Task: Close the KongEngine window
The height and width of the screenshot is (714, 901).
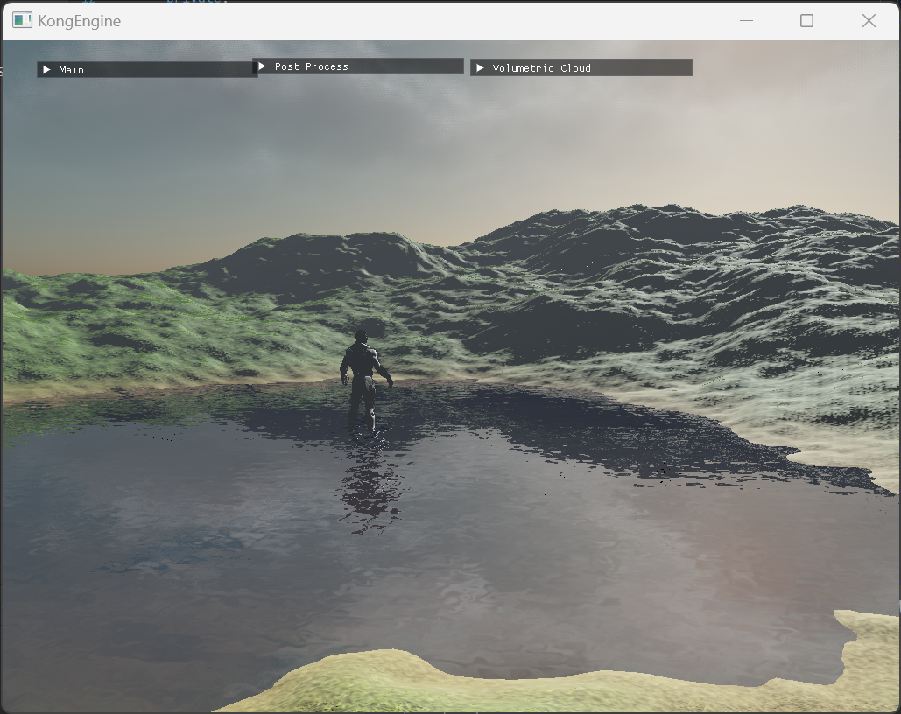Action: pyautogui.click(x=869, y=21)
